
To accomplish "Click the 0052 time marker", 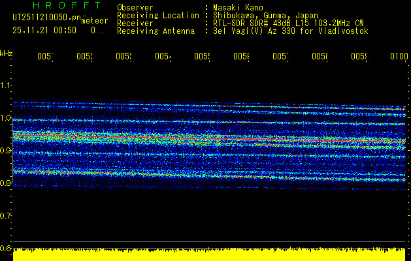I will tap(85, 56).
